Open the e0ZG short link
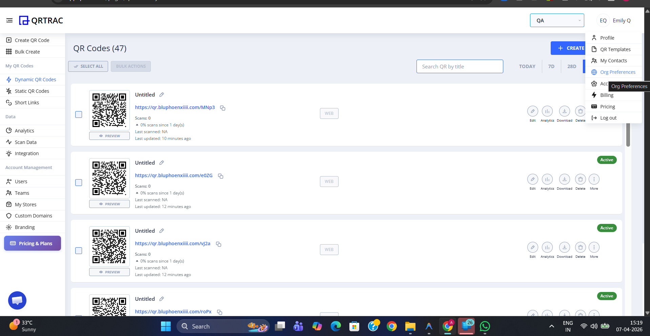The width and height of the screenshot is (650, 336). [174, 175]
